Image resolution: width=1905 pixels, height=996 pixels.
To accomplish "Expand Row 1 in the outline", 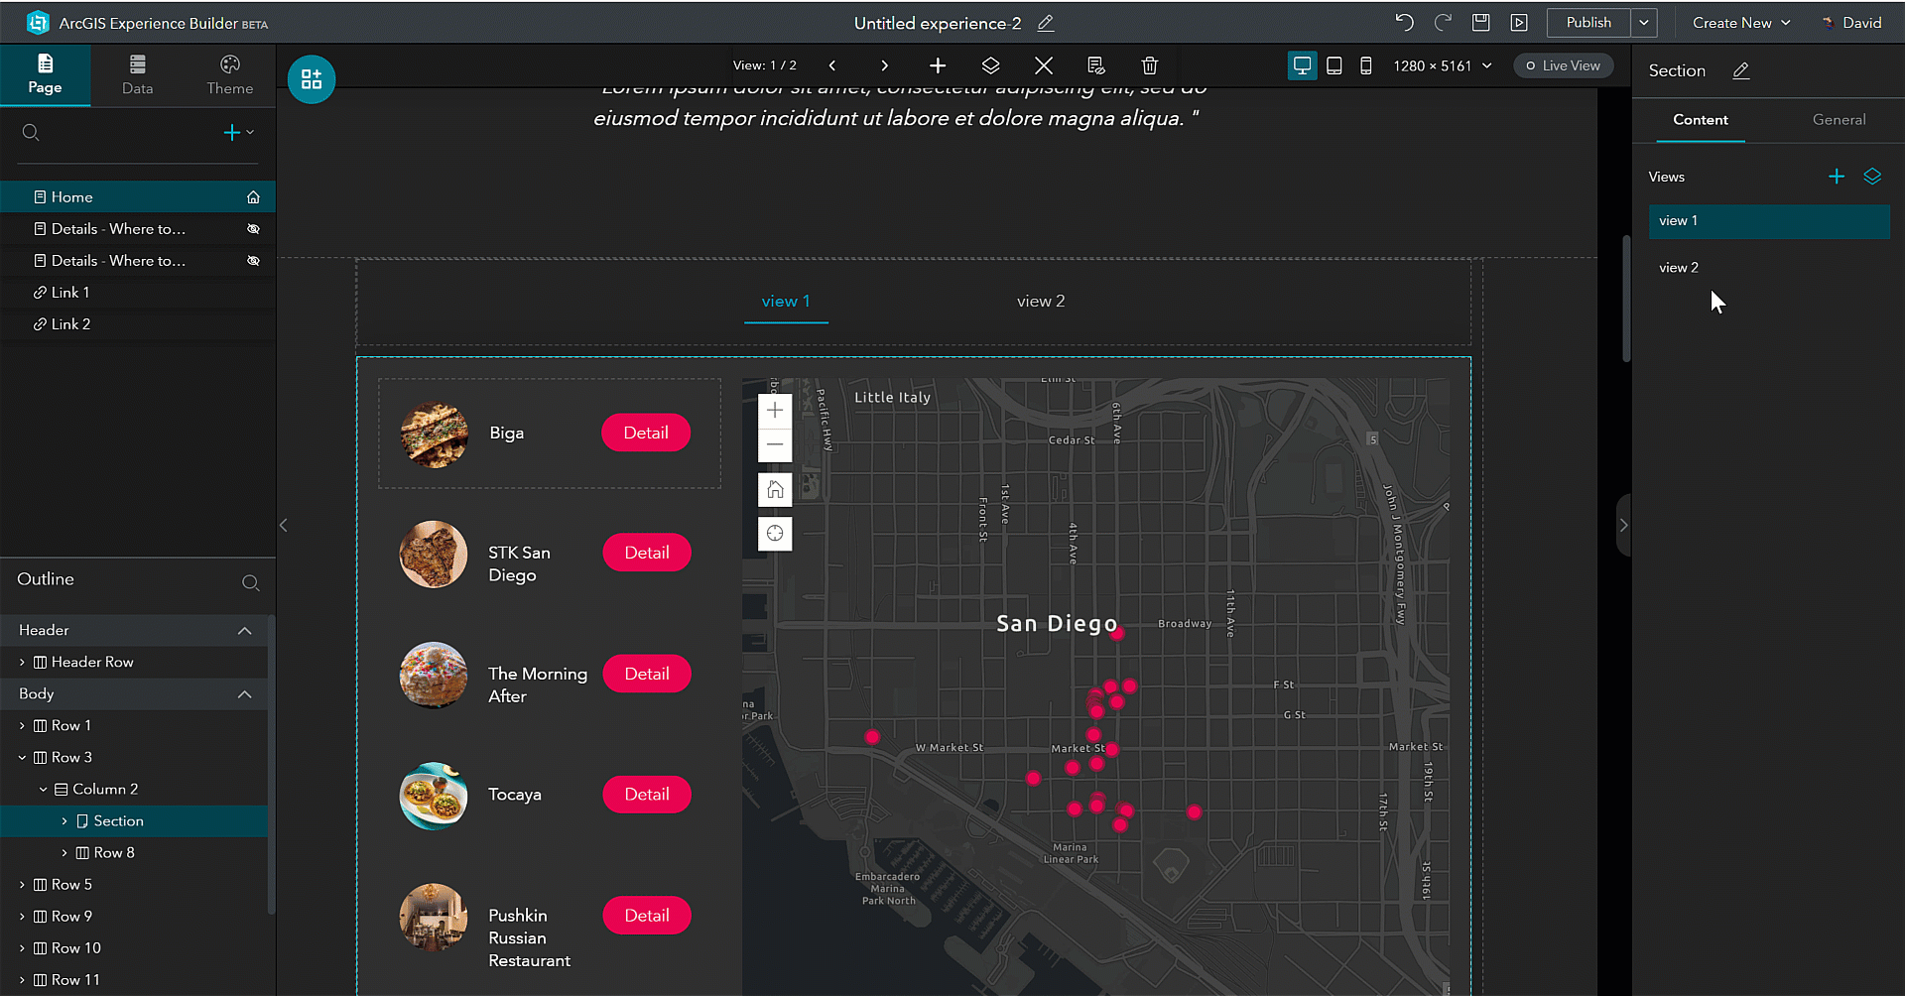I will 22,726.
